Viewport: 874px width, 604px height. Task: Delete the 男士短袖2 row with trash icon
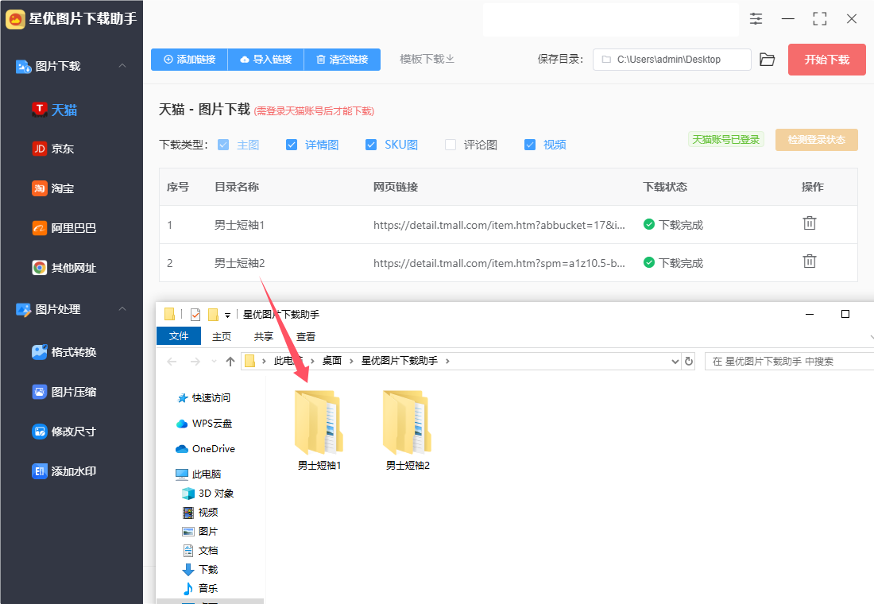(x=810, y=261)
